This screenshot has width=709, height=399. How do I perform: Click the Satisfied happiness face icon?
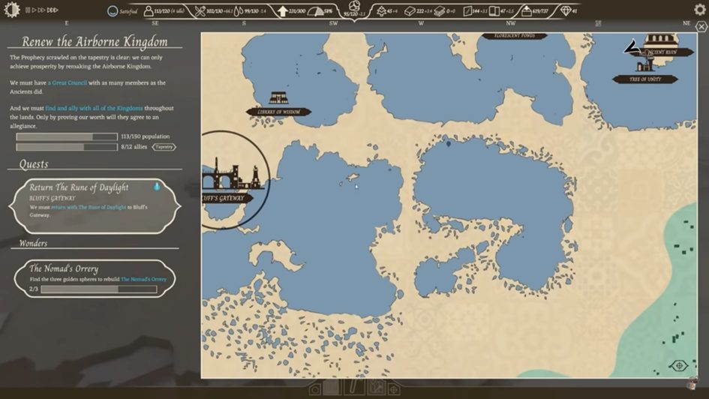(112, 10)
